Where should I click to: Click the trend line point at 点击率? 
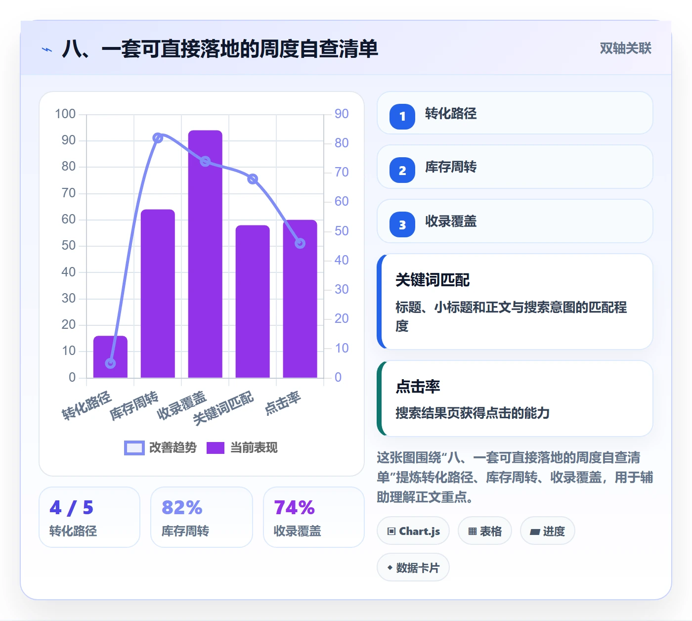300,243
